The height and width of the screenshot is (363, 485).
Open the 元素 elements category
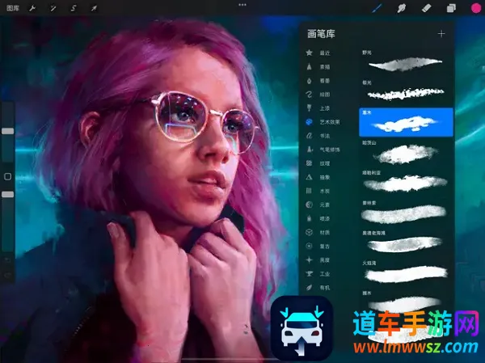click(318, 205)
